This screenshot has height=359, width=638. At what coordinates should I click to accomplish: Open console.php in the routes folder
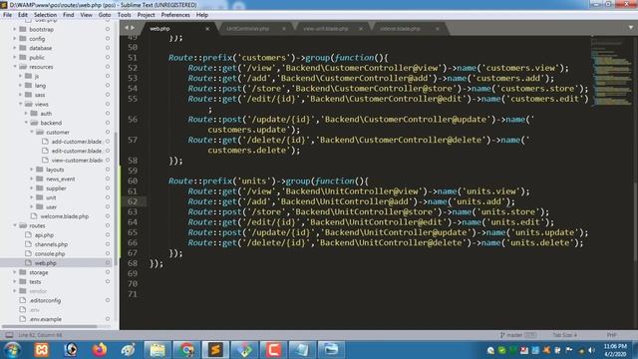coord(50,254)
